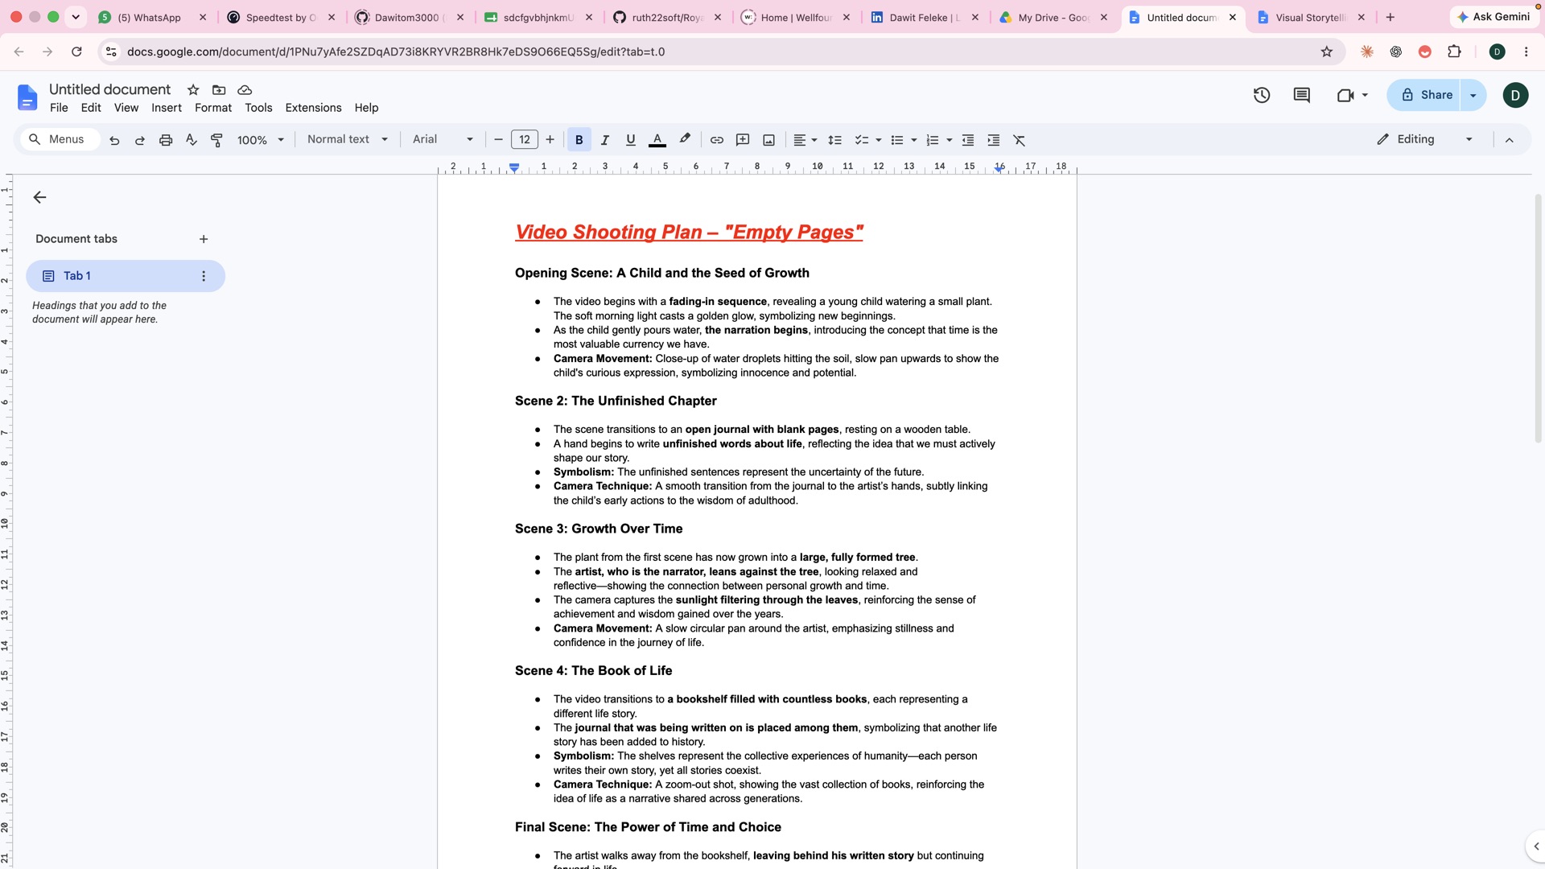Open the Help menu
Screen dimensions: 1545x869
click(x=366, y=108)
